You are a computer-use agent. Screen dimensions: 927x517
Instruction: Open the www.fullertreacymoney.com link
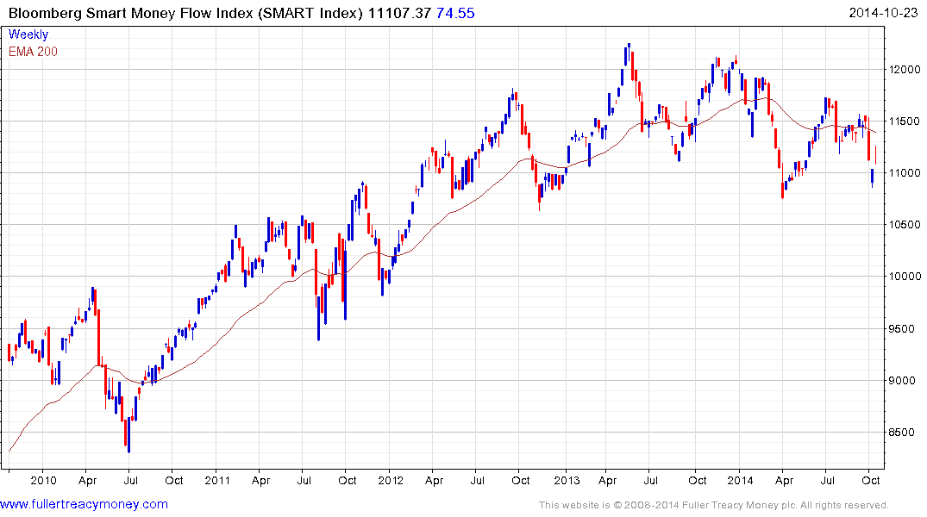[x=84, y=504]
